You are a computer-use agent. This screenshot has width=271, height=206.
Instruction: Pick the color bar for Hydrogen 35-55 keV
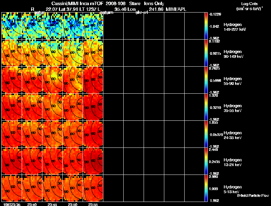[206, 107]
